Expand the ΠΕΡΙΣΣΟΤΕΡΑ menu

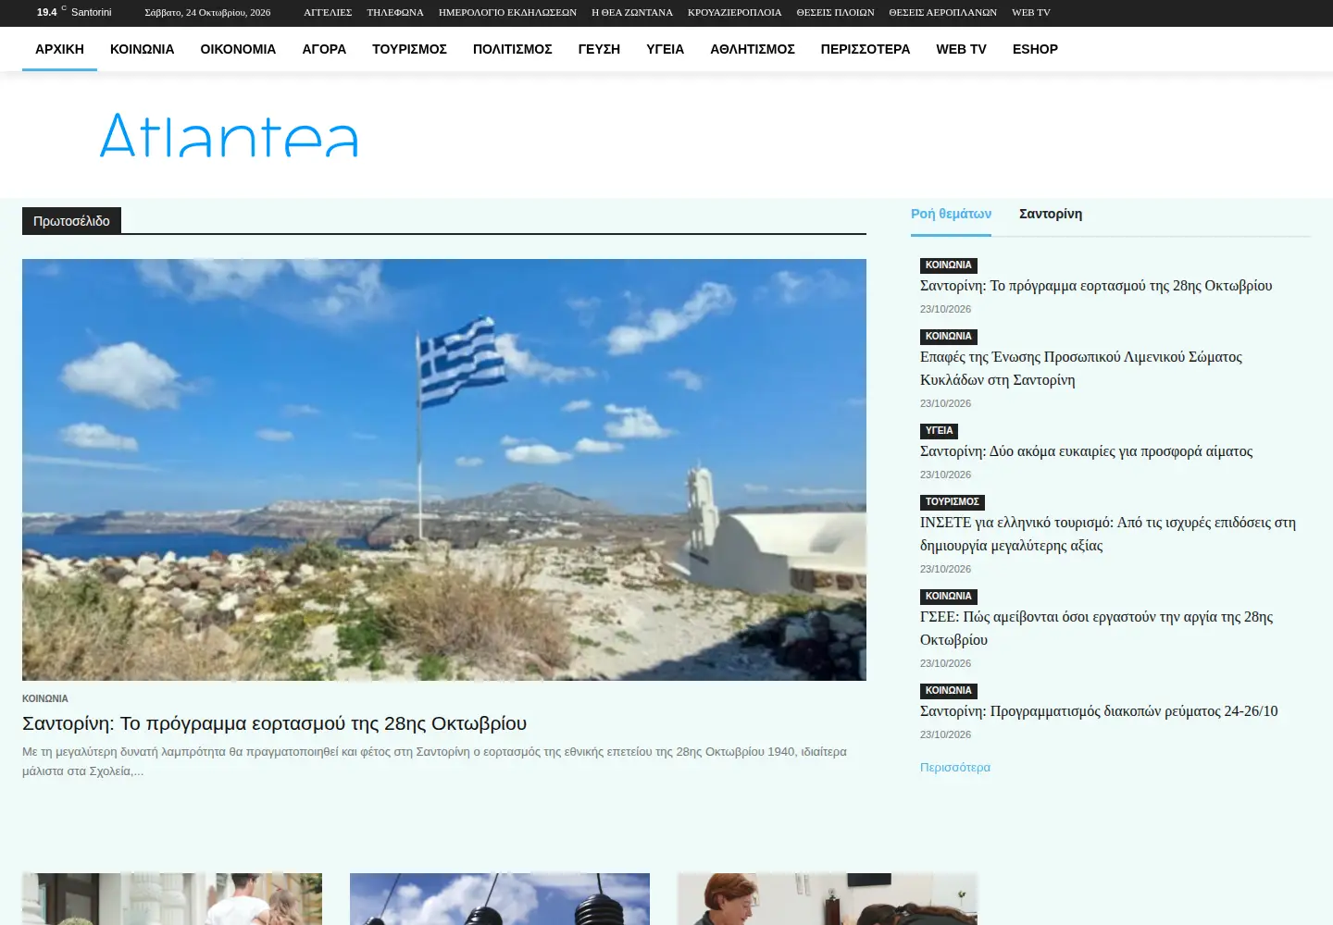865,49
